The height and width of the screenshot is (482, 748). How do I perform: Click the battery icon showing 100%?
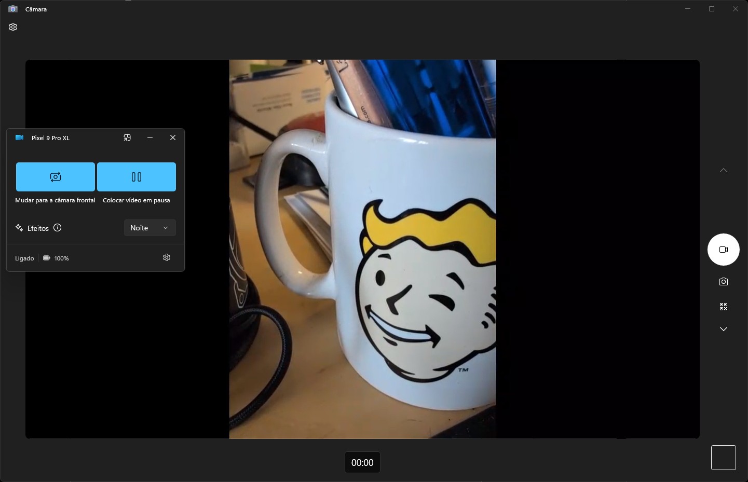click(47, 258)
